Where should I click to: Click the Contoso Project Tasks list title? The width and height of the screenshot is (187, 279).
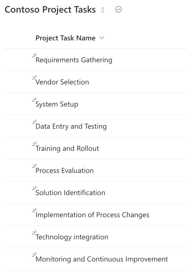pyautogui.click(x=50, y=10)
